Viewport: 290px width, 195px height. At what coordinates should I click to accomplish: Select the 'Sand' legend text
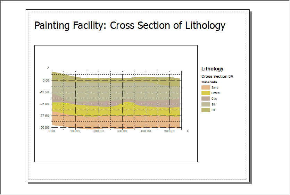[x=215, y=87]
